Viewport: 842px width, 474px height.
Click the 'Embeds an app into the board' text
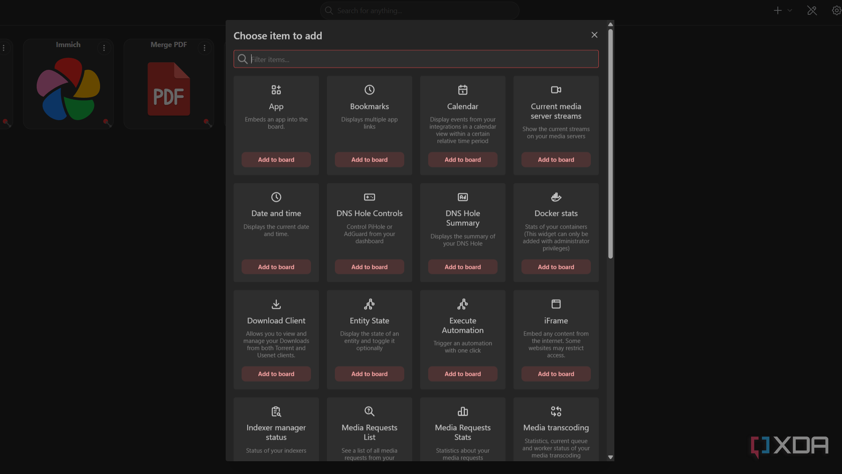[276, 123]
